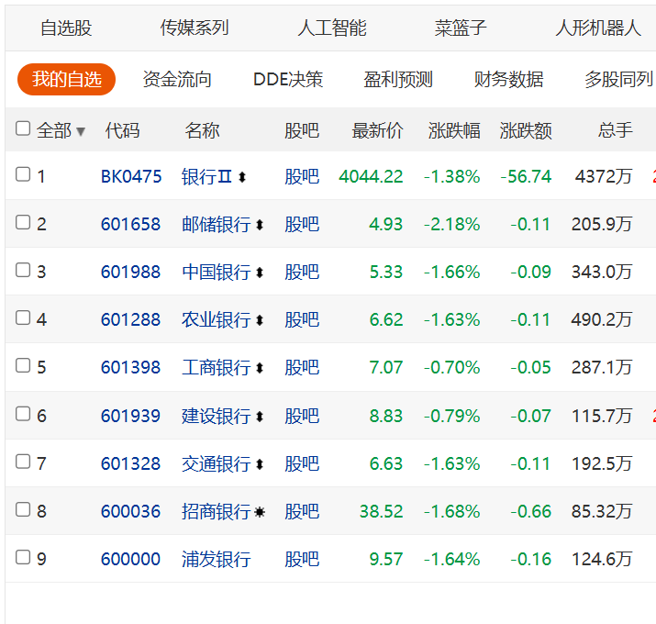The height and width of the screenshot is (624, 656).
Task: Open 股吧 link for 邮储银行 row
Action: 302,224
